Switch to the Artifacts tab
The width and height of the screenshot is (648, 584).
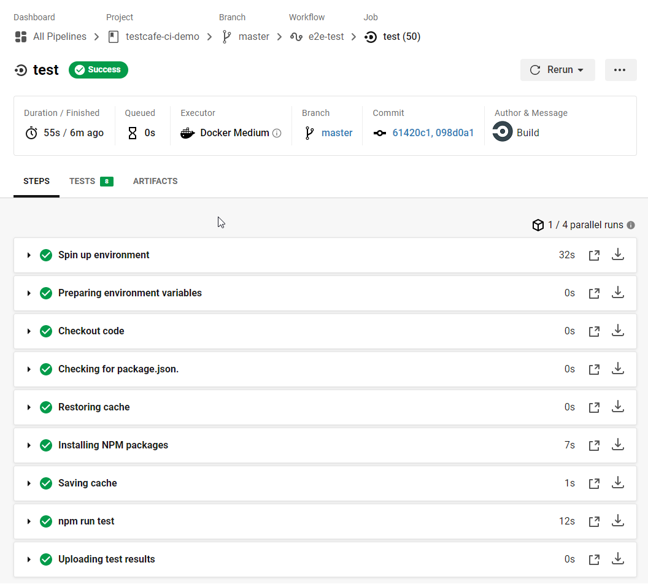(x=155, y=181)
